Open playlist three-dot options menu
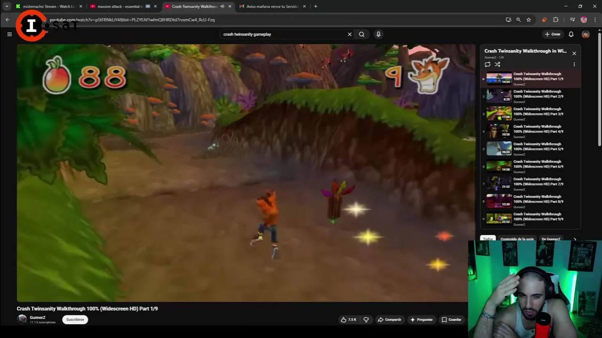This screenshot has height=338, width=602. [574, 64]
